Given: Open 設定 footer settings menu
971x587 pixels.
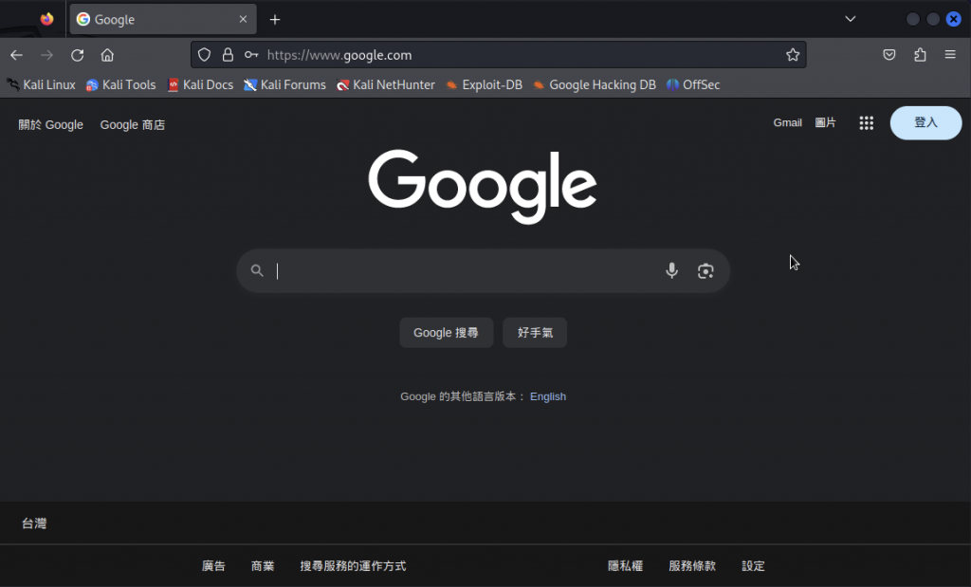Looking at the screenshot, I should click(753, 566).
